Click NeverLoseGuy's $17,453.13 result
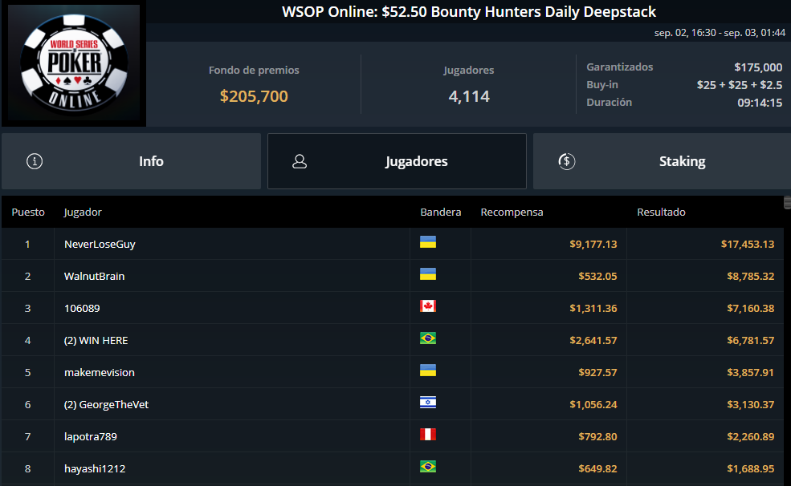 tap(748, 245)
